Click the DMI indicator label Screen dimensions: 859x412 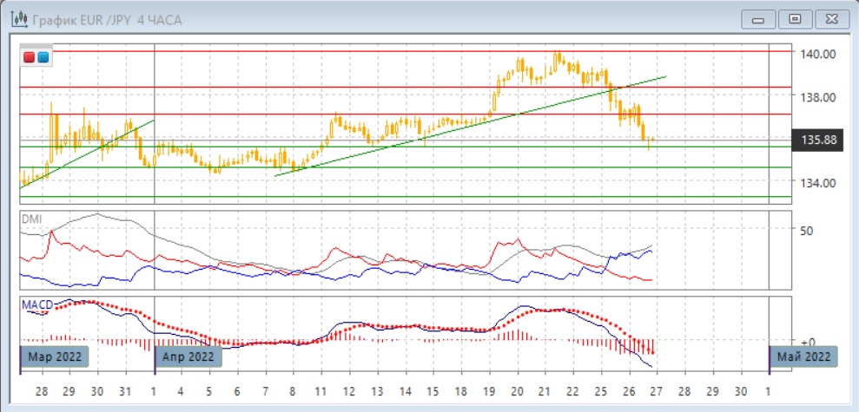tap(30, 219)
